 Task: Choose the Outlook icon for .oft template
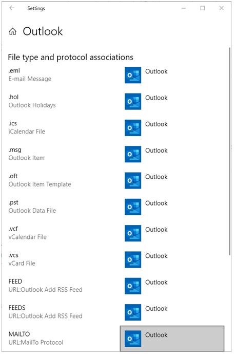(133, 180)
